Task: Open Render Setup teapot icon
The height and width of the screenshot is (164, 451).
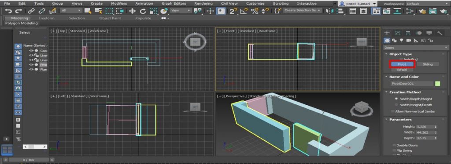Action: [x=422, y=11]
